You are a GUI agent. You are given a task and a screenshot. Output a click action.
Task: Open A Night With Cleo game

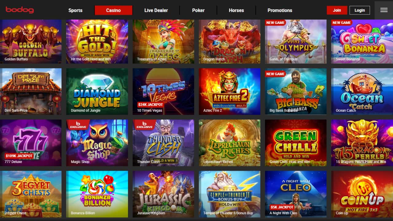[296, 194]
